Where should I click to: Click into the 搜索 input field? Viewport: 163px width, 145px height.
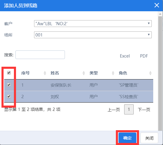[40, 55]
